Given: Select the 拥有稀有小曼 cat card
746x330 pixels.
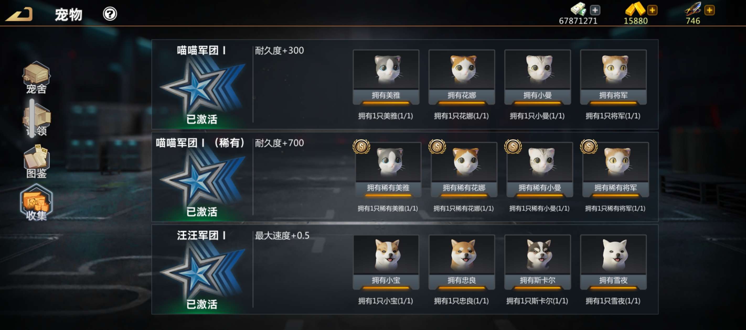Looking at the screenshot, I should click(540, 169).
